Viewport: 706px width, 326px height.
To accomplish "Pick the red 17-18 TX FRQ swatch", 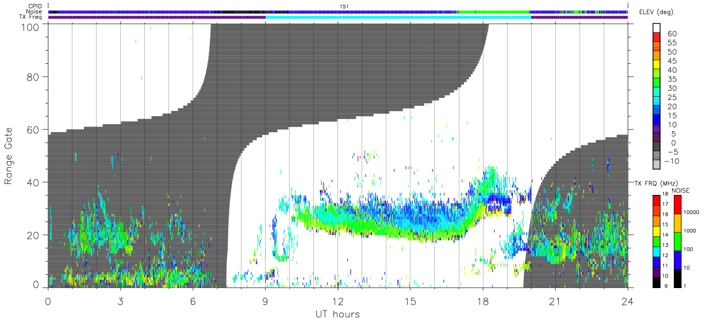I will click(x=658, y=200).
